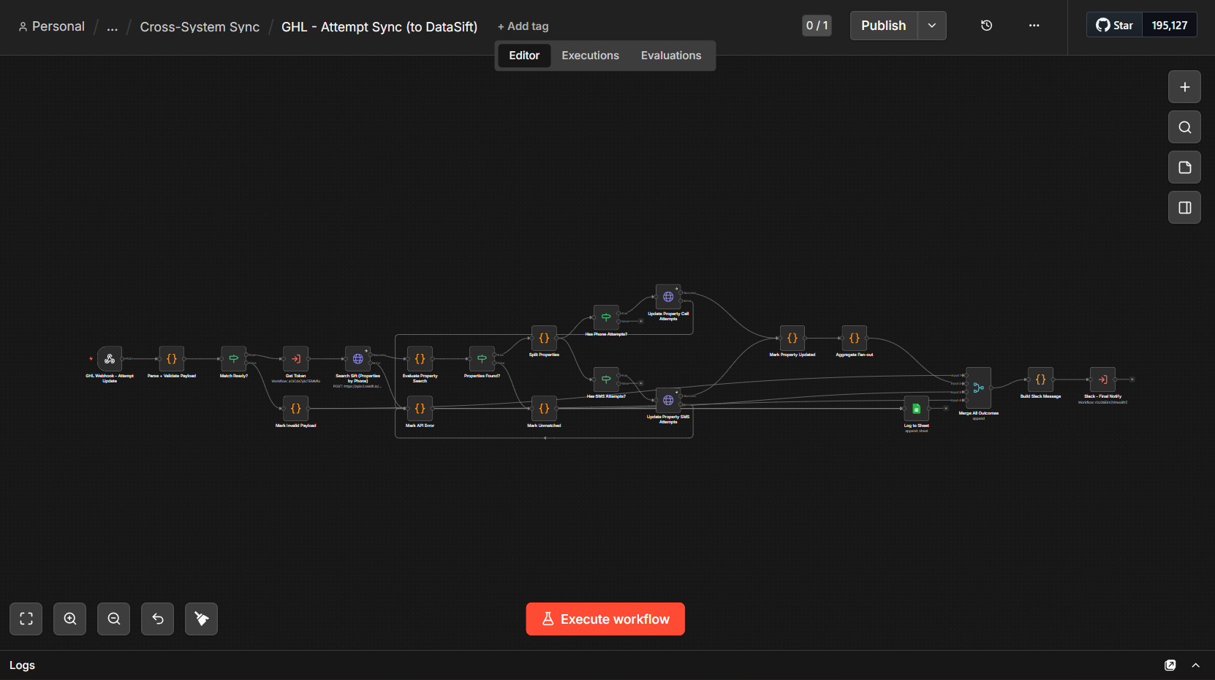
Task: Zoom out of the canvas
Action: (114, 619)
